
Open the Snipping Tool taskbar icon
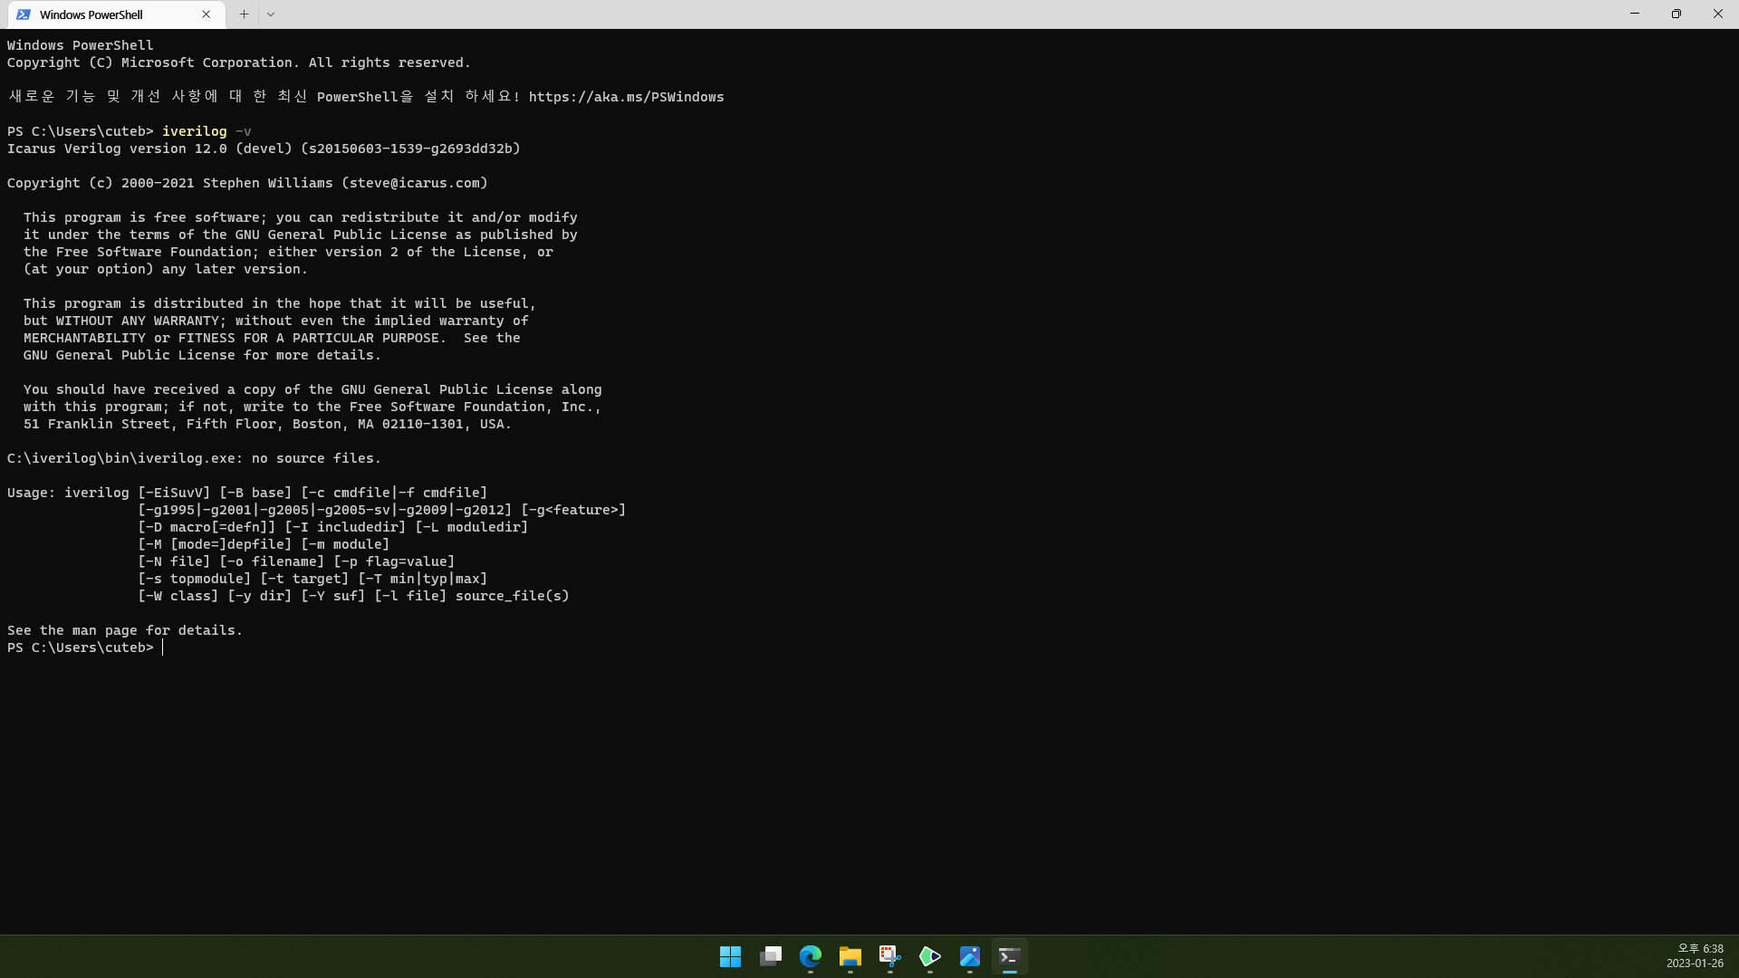coord(890,956)
